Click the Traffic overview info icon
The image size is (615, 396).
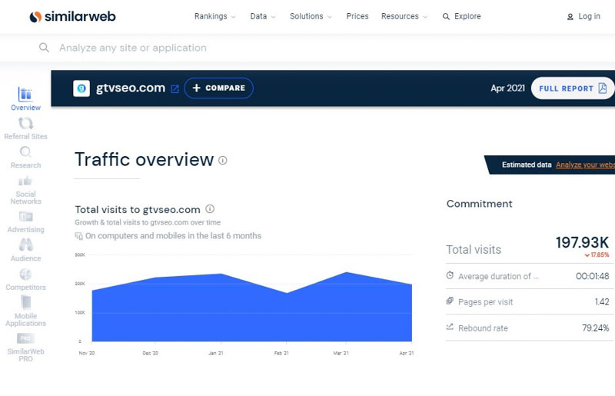tap(223, 161)
